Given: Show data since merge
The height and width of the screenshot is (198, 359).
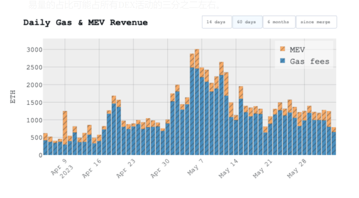Looking at the screenshot, I should 316,22.
